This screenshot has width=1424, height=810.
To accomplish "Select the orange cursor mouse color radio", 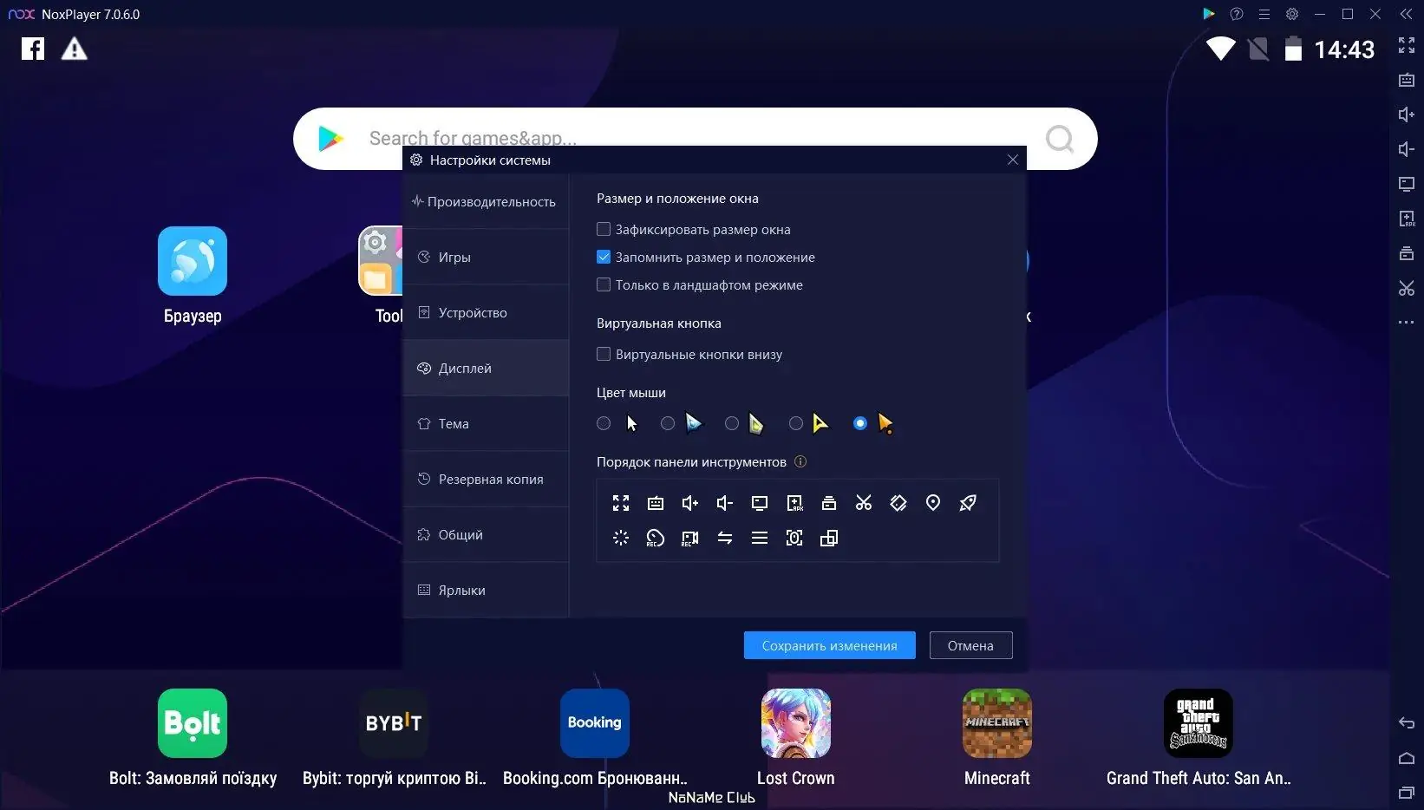I will pyautogui.click(x=860, y=423).
